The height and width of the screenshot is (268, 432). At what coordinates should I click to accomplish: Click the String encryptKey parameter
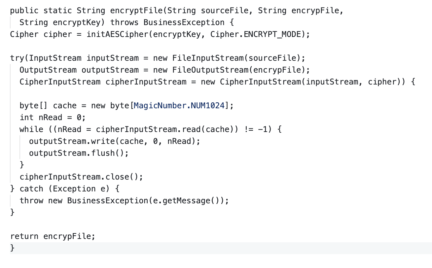62,22
